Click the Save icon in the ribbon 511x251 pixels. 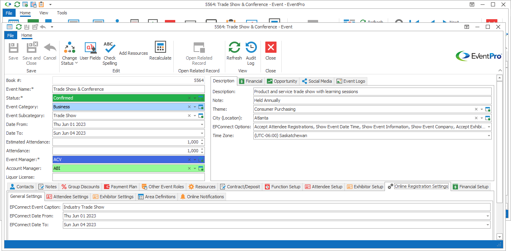click(x=13, y=48)
